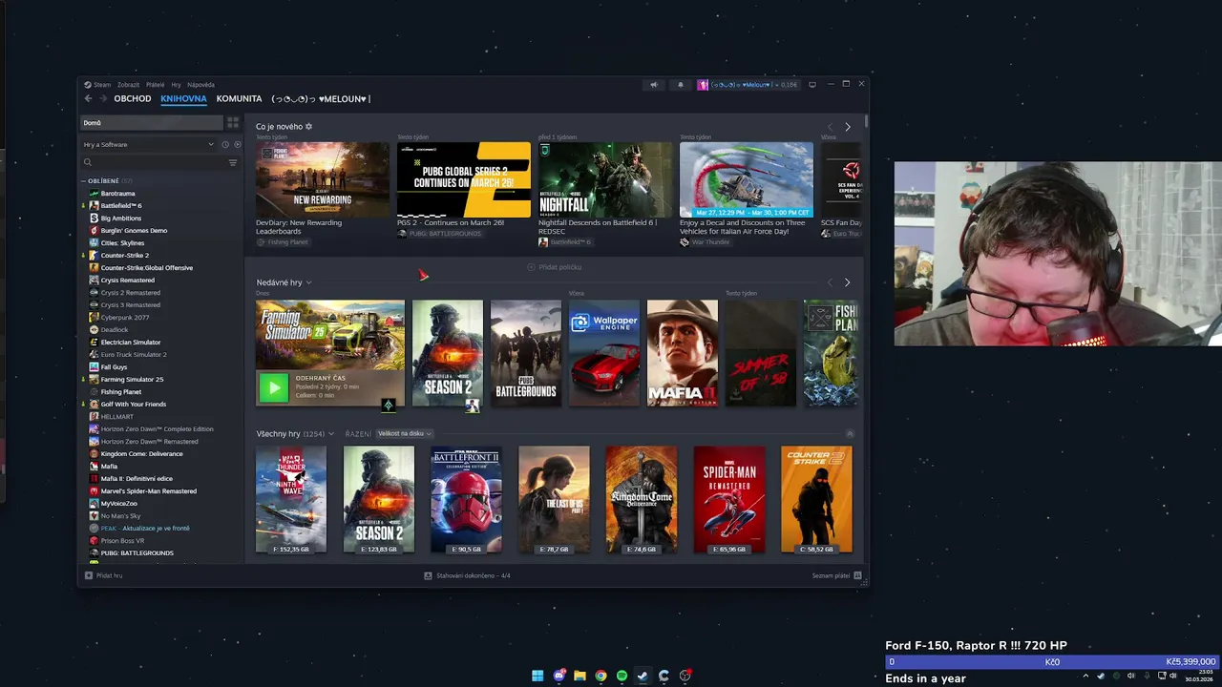Open Google Chrome from the taskbar
This screenshot has width=1222, height=687.
[x=600, y=676]
